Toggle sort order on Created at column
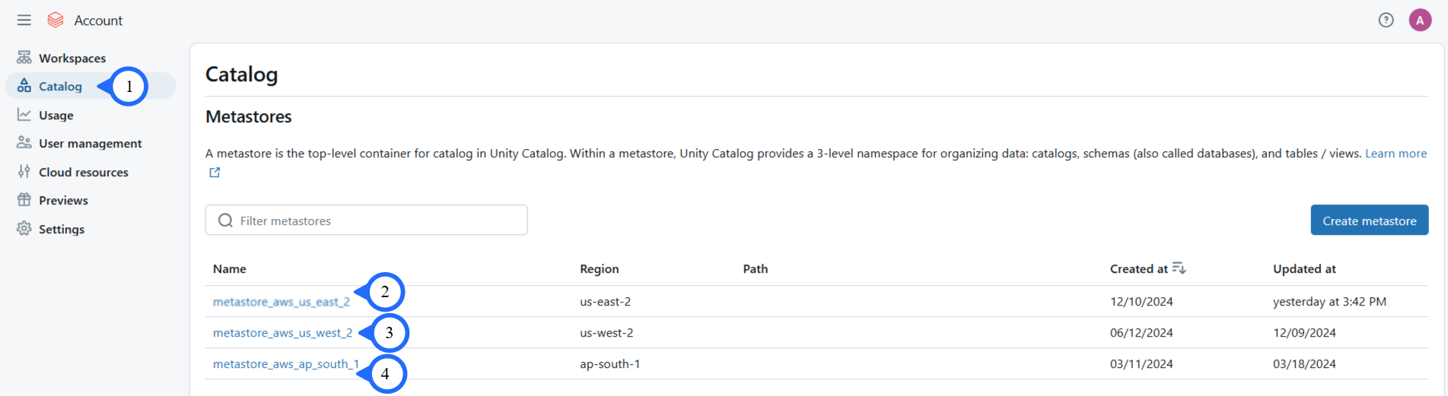The image size is (1448, 396). point(1179,268)
